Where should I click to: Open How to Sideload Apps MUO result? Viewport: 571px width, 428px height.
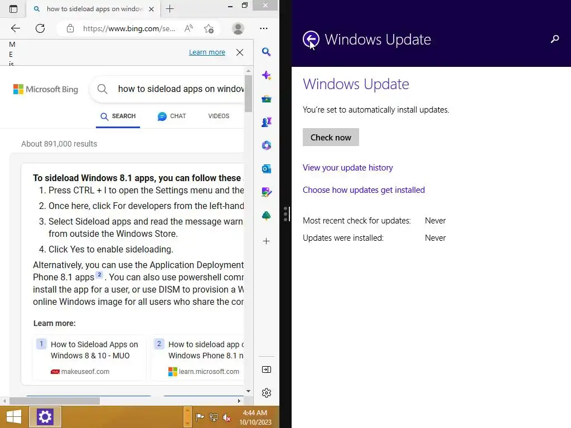[89, 357]
